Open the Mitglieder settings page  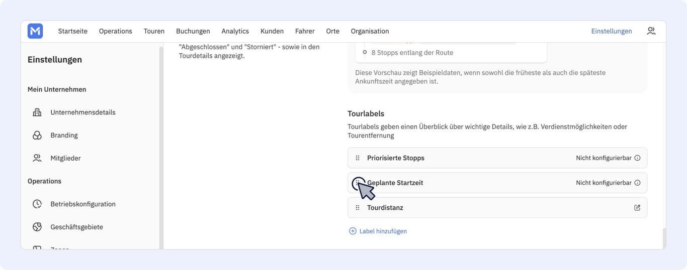point(65,158)
